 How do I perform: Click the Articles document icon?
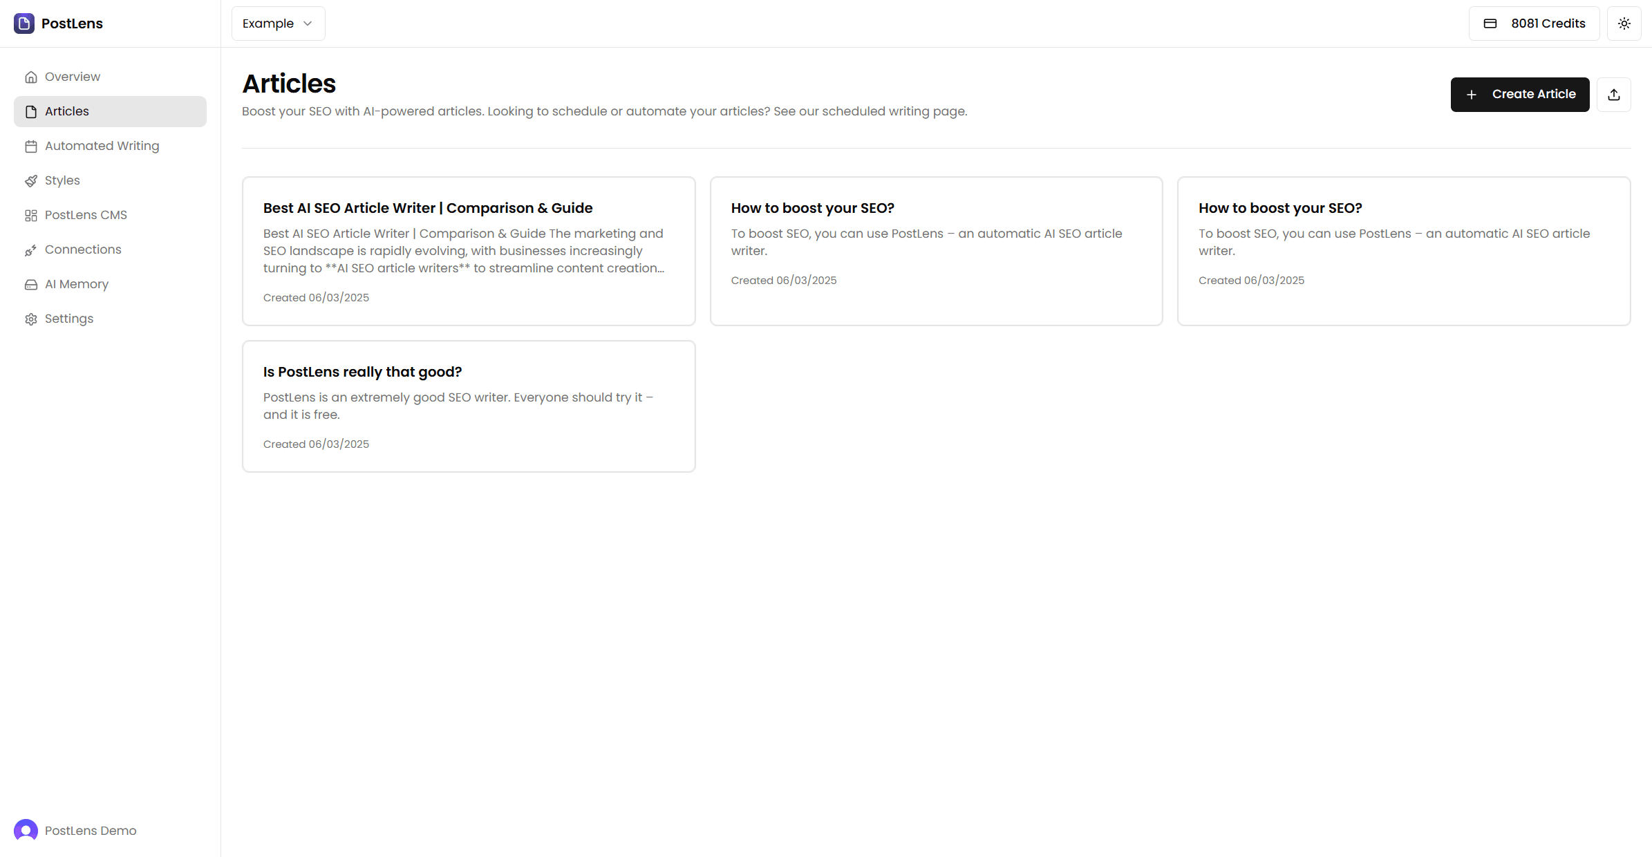pyautogui.click(x=31, y=111)
